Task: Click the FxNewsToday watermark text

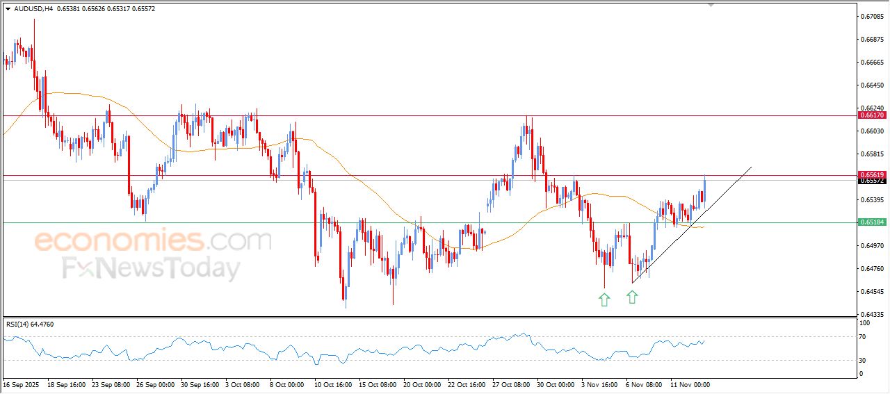Action: point(151,268)
